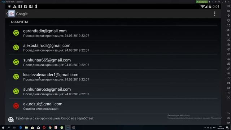Click the Nox sidebar diagonal resize arrow icon
The image size is (231, 130).
(x=228, y=69)
